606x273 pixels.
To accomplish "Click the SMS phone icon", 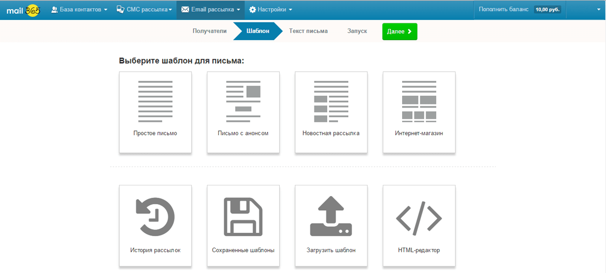I will (x=120, y=10).
